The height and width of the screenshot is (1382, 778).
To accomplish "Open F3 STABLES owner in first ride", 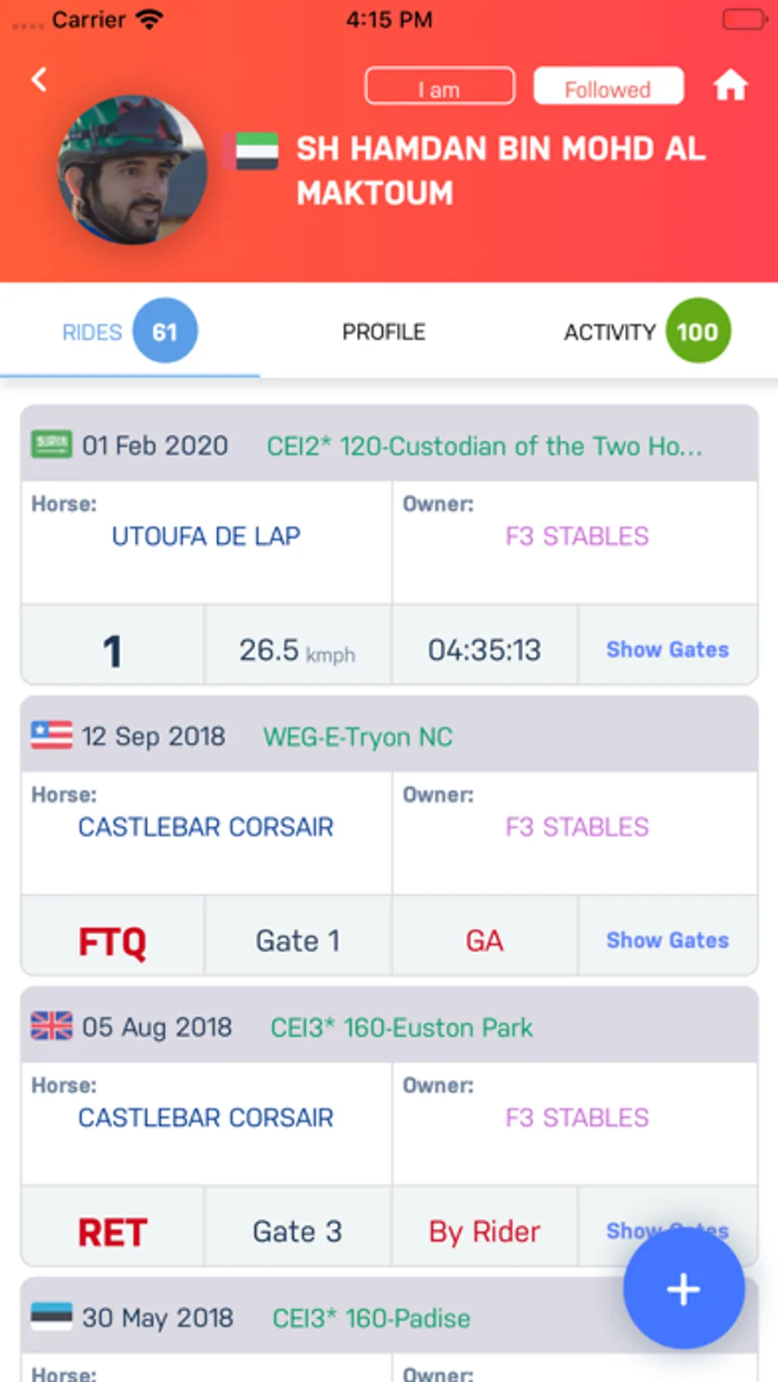I will (x=577, y=536).
